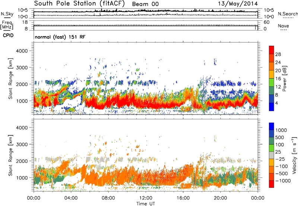Screen dimensions: 298x206
Task: Click inside the power range-time plot
Action: 146,78
